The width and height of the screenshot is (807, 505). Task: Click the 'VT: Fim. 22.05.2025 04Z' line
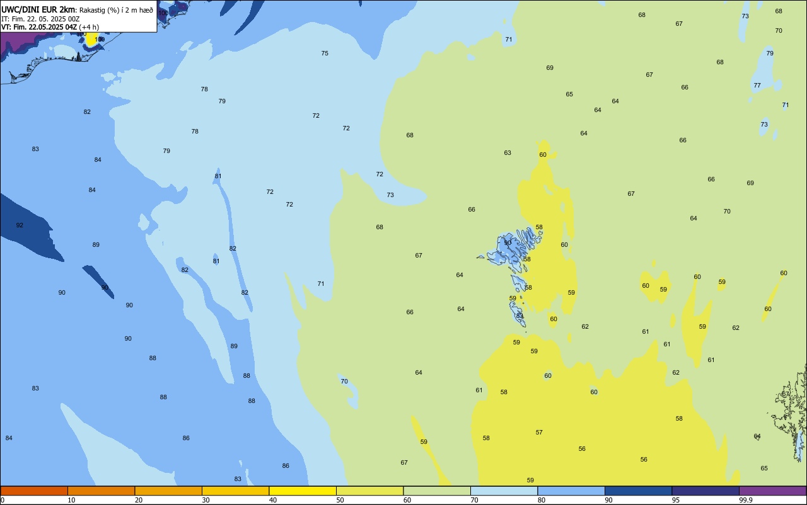39,26
